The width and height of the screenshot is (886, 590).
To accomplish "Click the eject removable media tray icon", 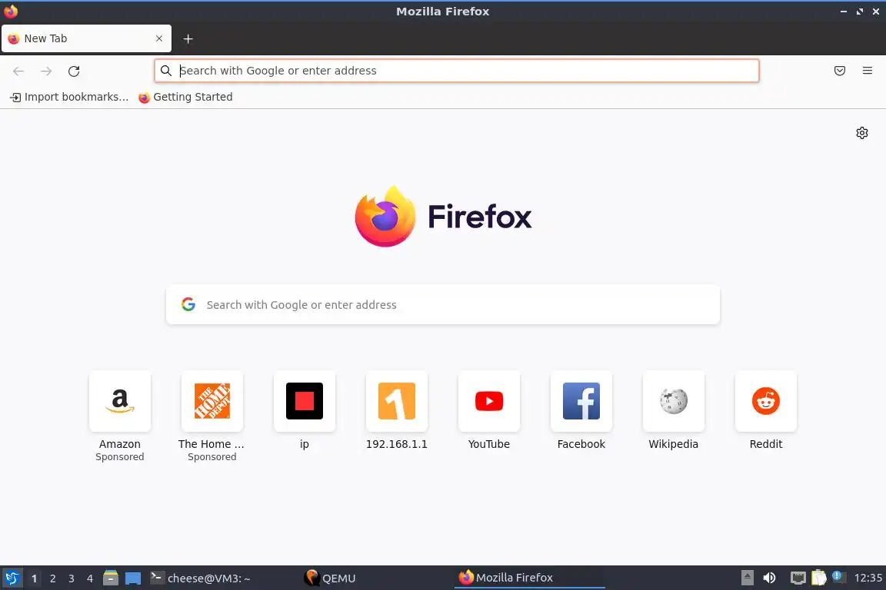I will 747,578.
